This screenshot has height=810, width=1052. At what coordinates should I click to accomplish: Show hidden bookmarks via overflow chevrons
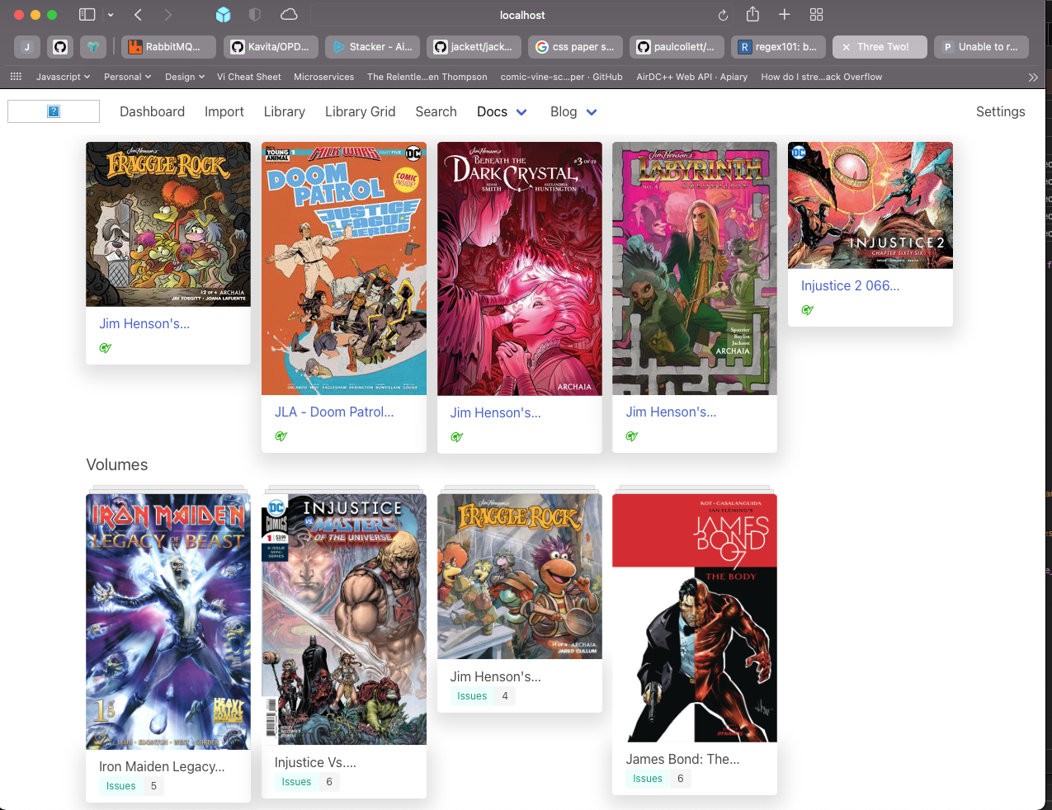point(1032,77)
